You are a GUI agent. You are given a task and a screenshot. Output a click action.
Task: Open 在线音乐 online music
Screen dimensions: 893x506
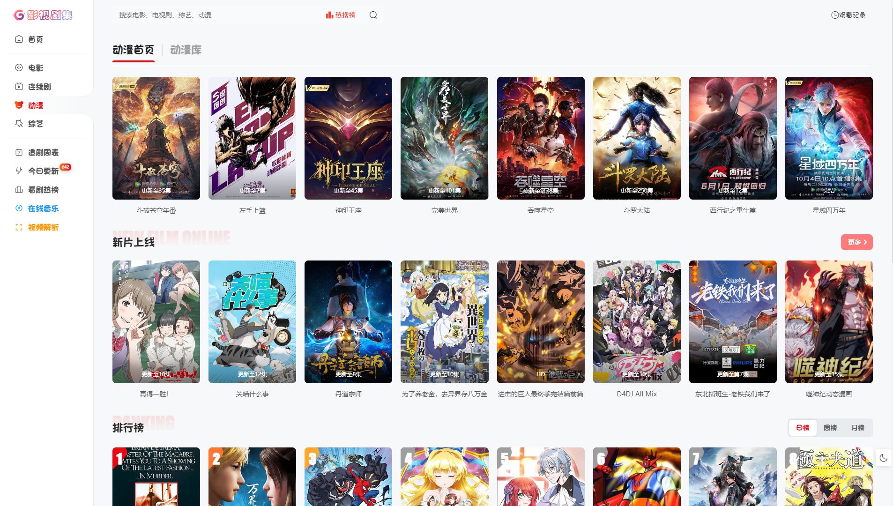37,208
